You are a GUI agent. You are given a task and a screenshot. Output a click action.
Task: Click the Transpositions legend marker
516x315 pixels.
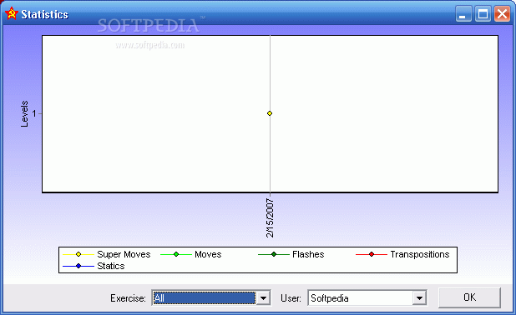pyautogui.click(x=372, y=254)
